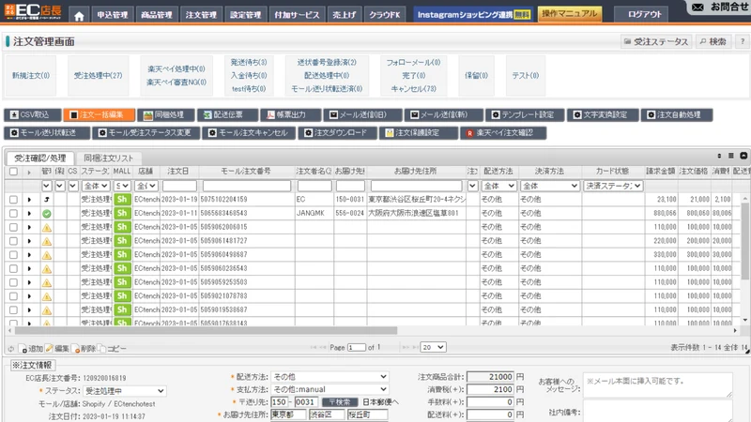Click the 操作マニュアル button
This screenshot has height=422, width=751.
coord(570,14)
